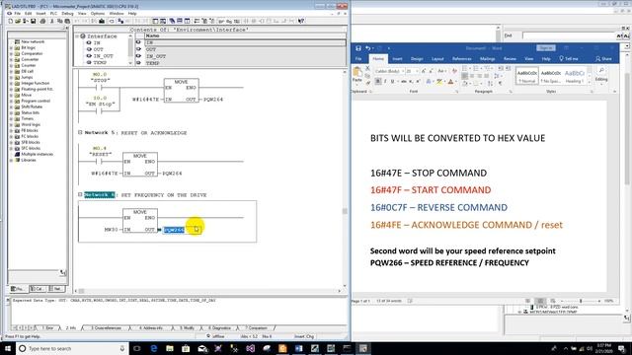Image resolution: width=632 pixels, height=355 pixels.
Task: Toggle the IN eye icon in Interface tree
Action: click(x=89, y=42)
